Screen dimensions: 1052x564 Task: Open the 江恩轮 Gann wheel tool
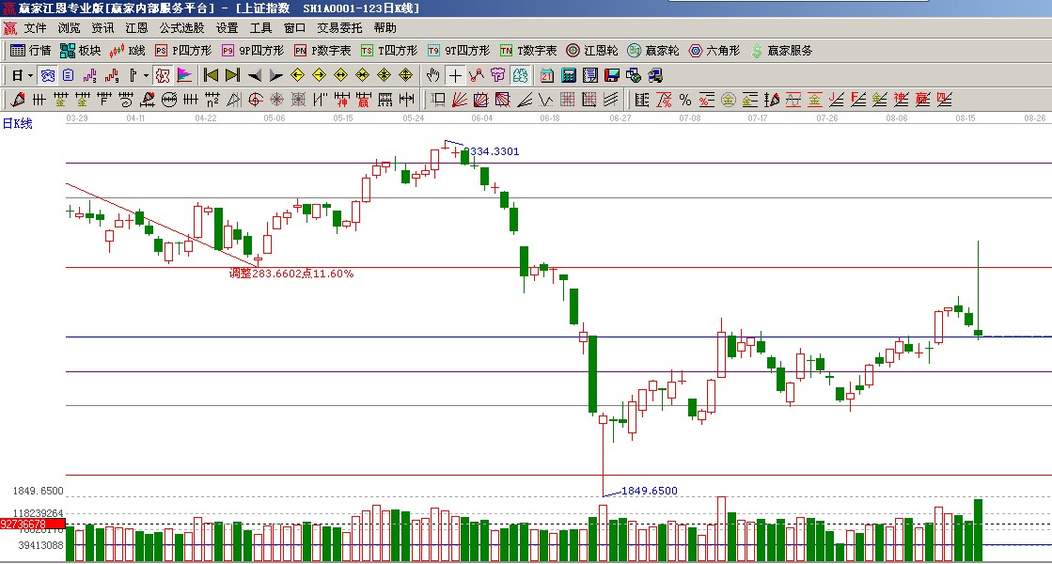[x=592, y=51]
